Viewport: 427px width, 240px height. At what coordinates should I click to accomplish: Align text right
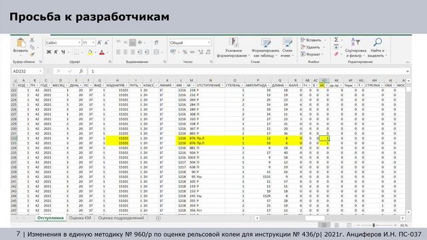click(x=132, y=52)
